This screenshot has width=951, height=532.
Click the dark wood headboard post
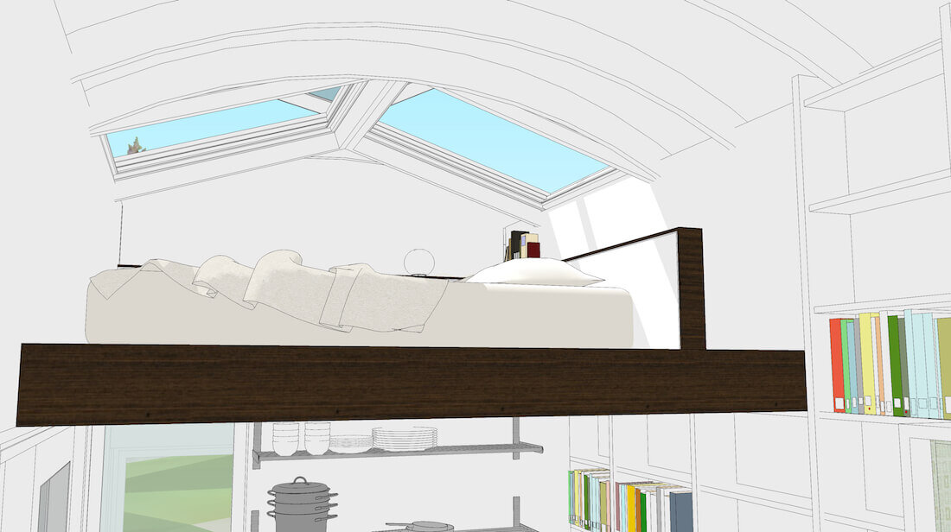692,288
